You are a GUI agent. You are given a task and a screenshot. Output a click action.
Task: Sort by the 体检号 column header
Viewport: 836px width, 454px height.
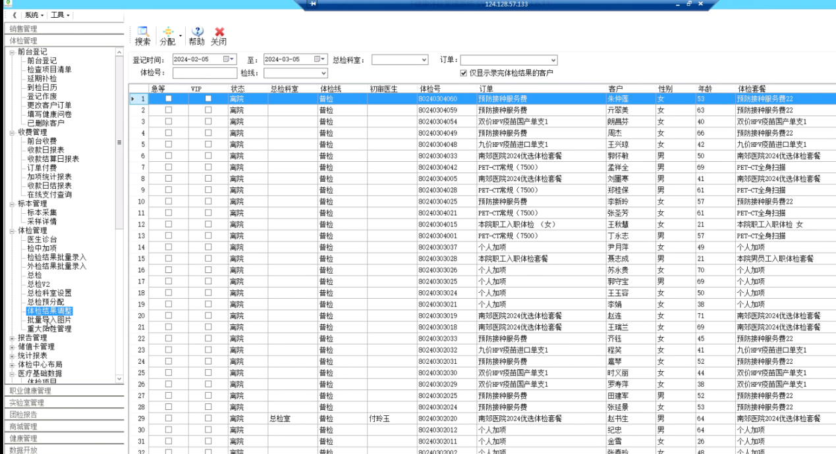(x=447, y=88)
